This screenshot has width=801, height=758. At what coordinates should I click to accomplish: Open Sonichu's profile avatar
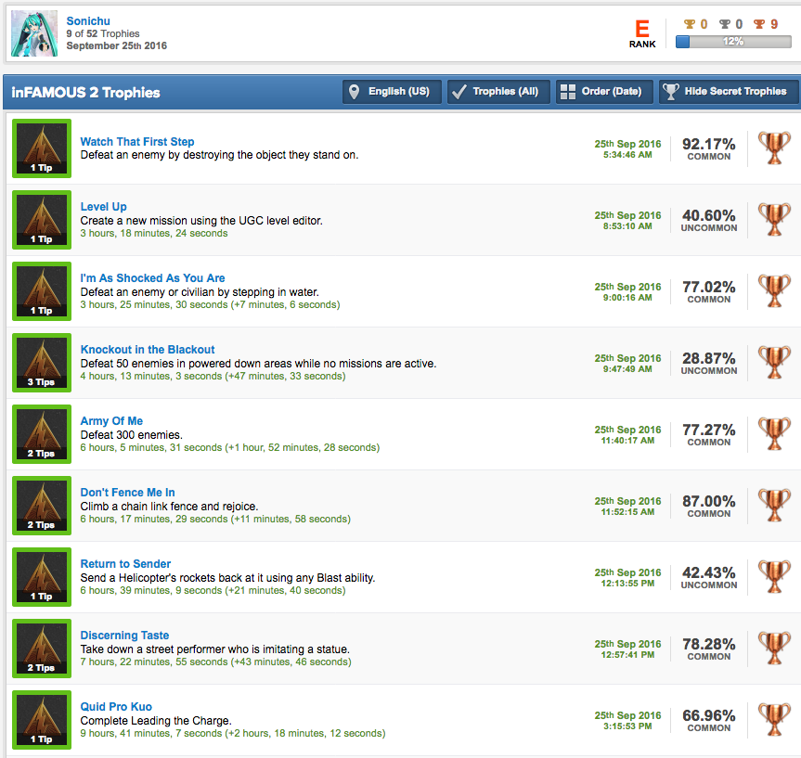pos(34,33)
